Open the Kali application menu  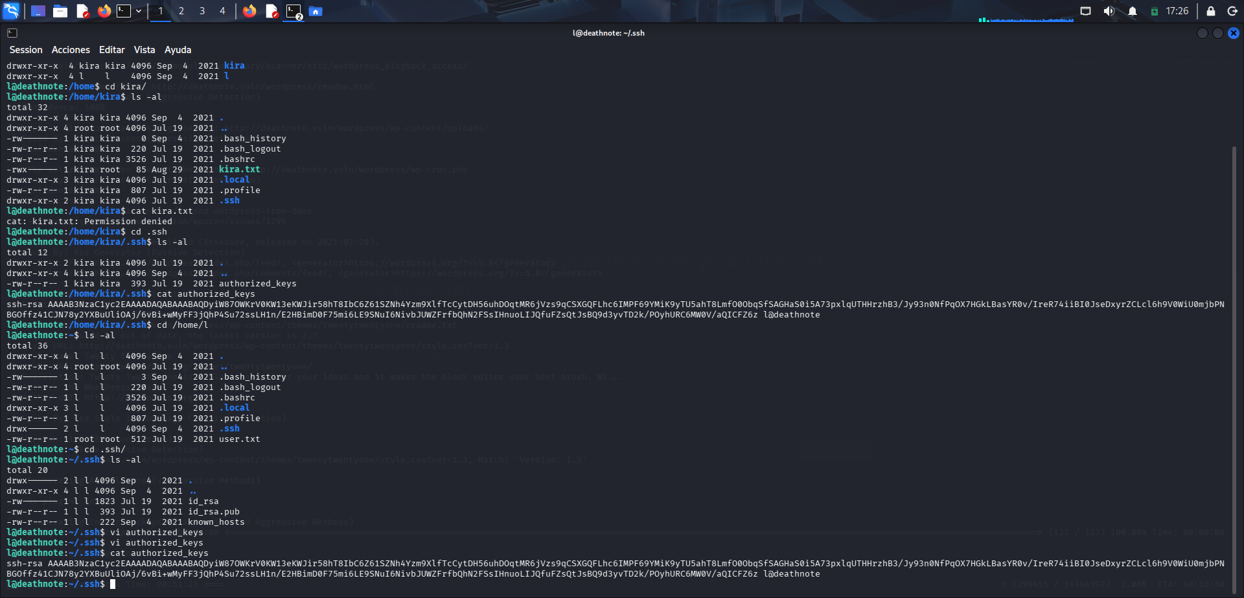coord(10,10)
